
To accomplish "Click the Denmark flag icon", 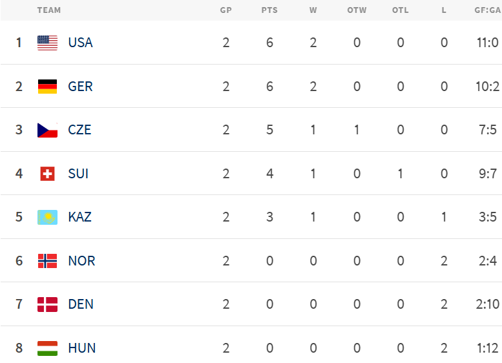I will click(47, 304).
